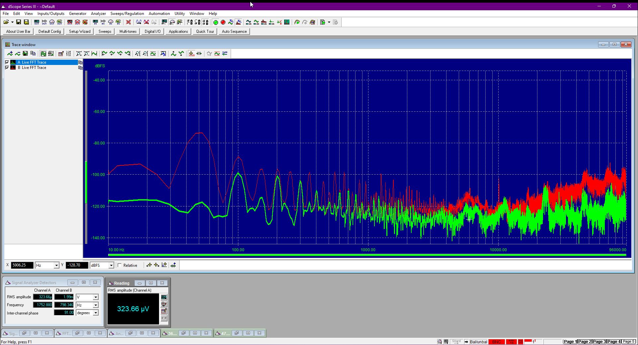Click the Multi-tones user bar button

pyautogui.click(x=128, y=31)
